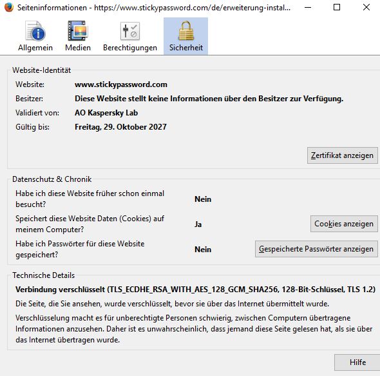This screenshot has height=376, width=380.
Task: Show cookies with Cookies anzeigen
Action: click(x=344, y=224)
